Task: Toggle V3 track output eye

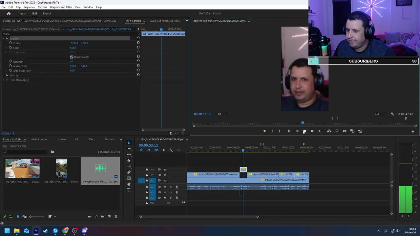Action: coord(165,170)
